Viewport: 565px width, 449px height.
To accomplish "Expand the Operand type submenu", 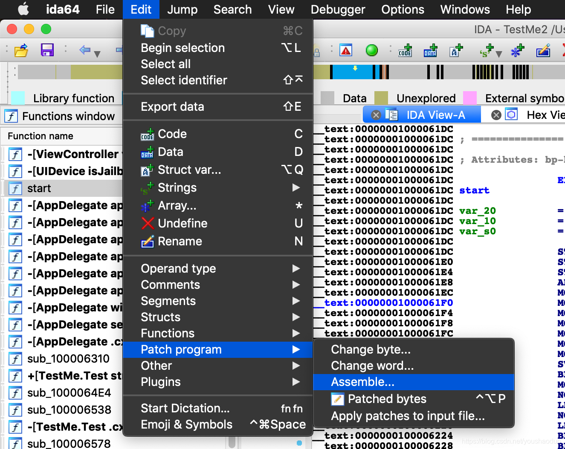I will pos(296,268).
